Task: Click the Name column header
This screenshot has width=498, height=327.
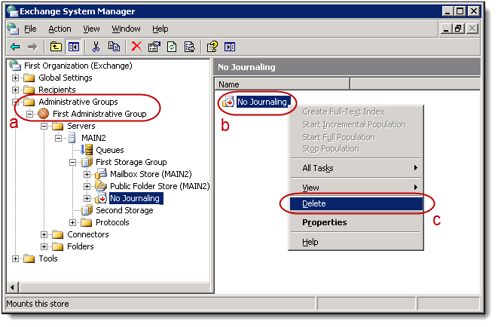Action: point(283,84)
